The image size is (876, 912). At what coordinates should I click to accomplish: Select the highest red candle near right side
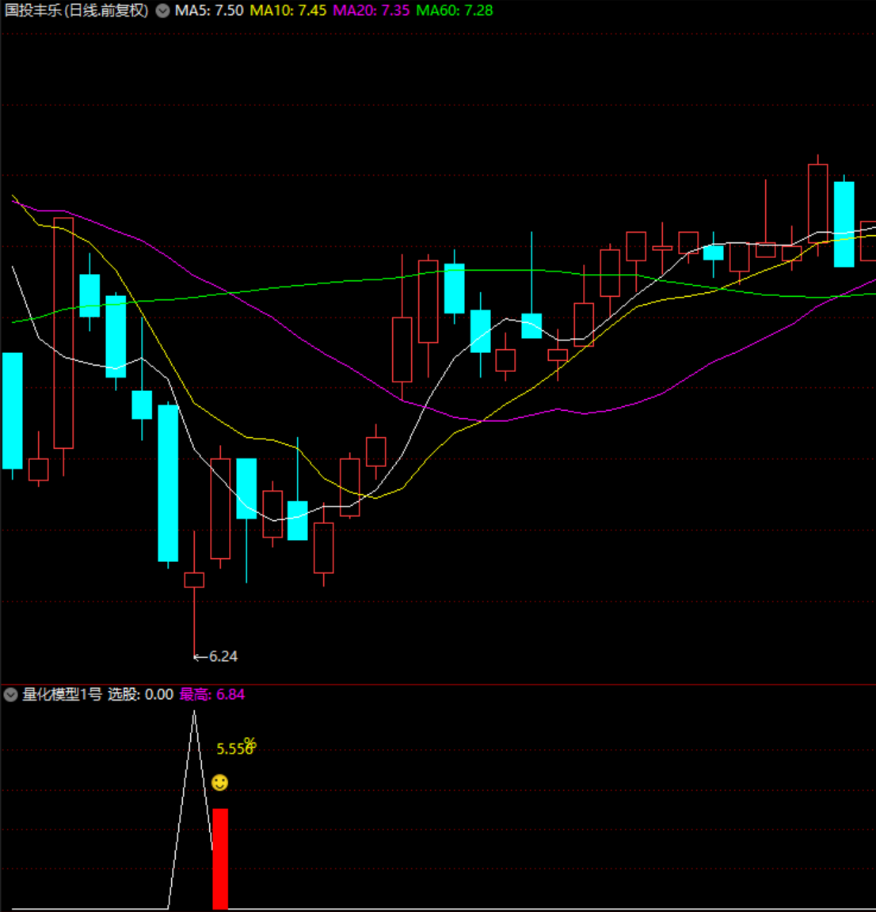[817, 202]
